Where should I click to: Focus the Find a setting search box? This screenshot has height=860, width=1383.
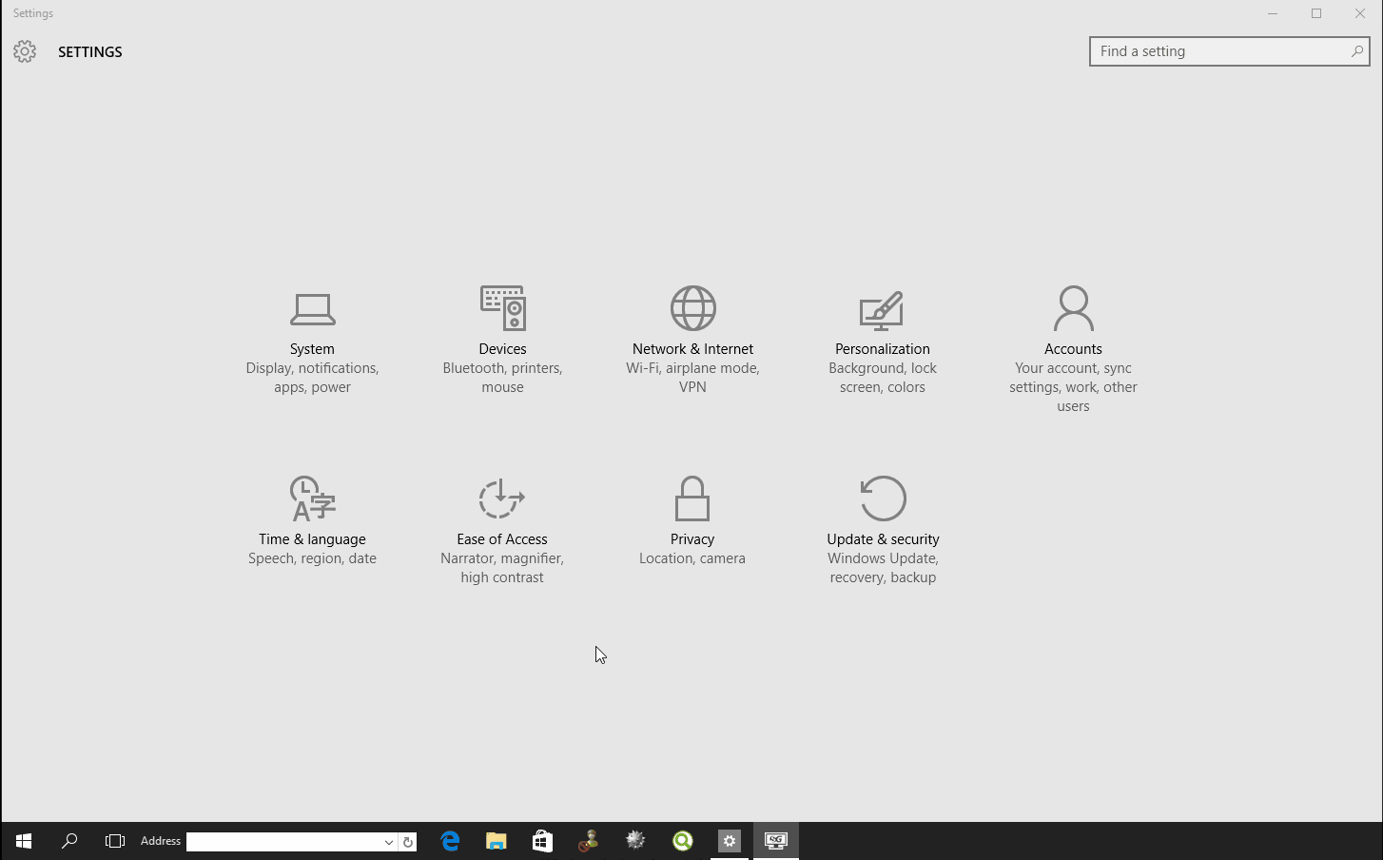(1229, 51)
